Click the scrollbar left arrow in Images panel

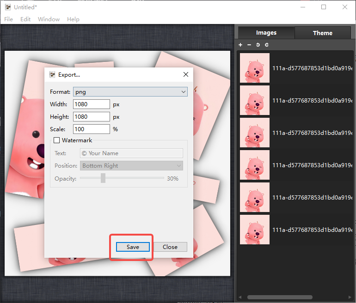click(240, 297)
